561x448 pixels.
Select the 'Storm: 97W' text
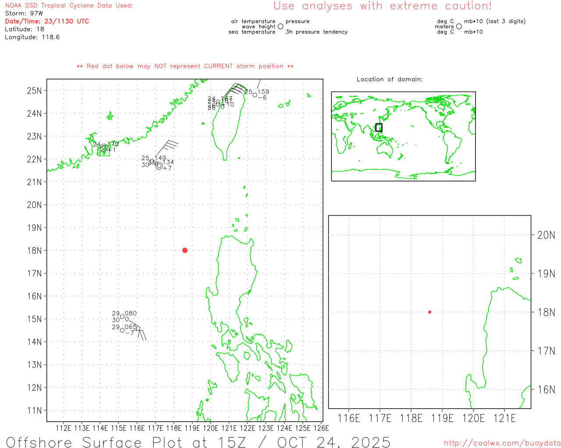24,14
